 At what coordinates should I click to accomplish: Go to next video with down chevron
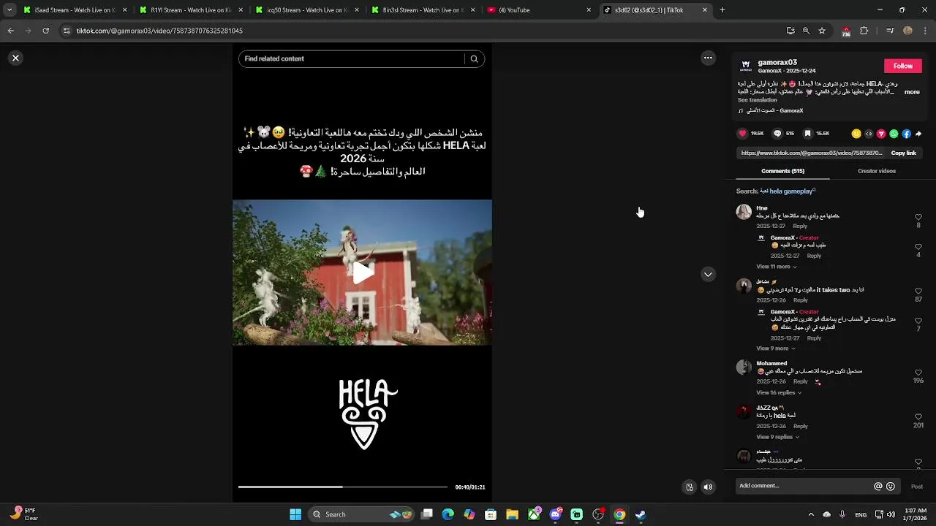(708, 275)
